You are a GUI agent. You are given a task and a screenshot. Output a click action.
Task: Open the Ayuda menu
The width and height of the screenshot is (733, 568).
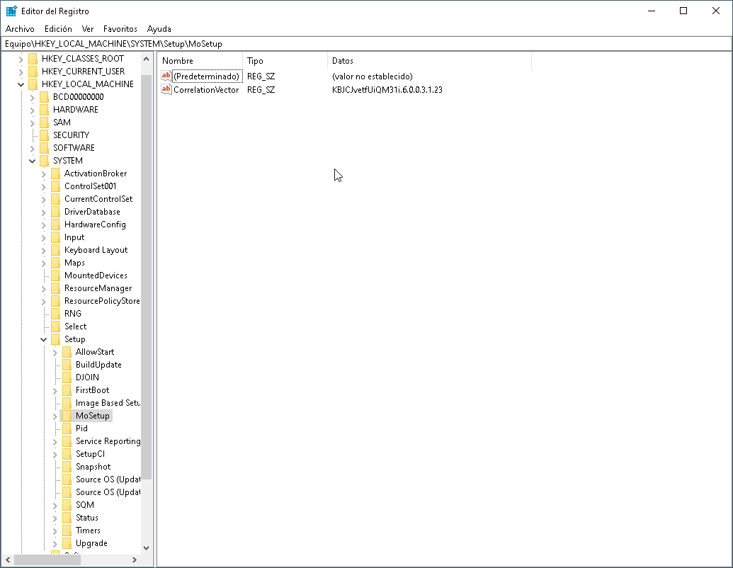(159, 29)
